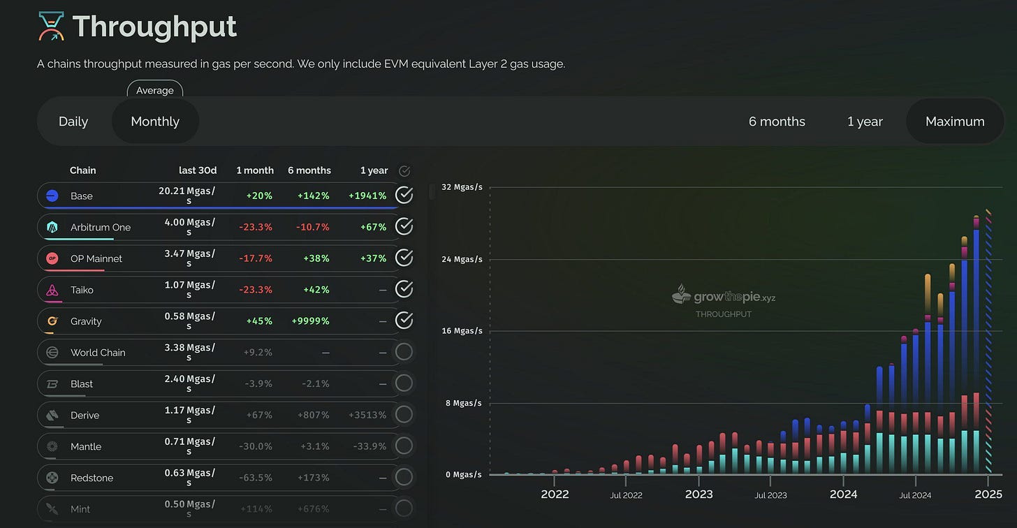This screenshot has width=1017, height=528.
Task: Add Blast to the chart with its circle
Action: pos(404,383)
